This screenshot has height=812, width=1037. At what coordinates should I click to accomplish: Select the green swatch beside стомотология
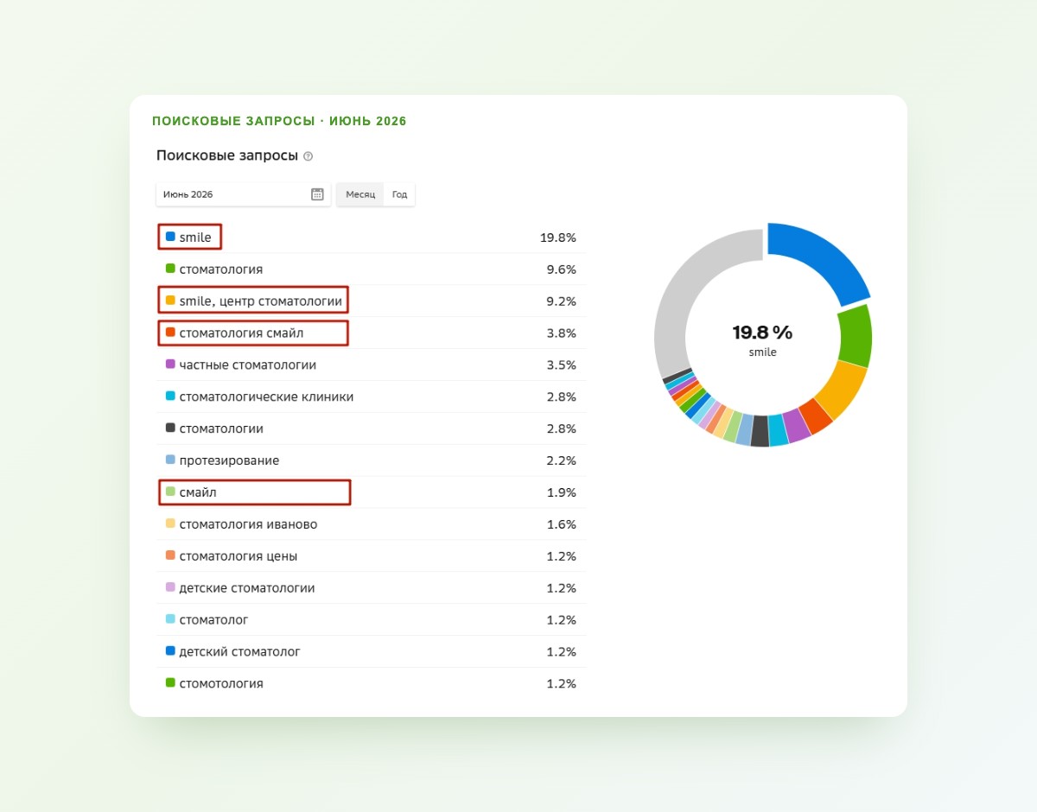click(x=170, y=683)
